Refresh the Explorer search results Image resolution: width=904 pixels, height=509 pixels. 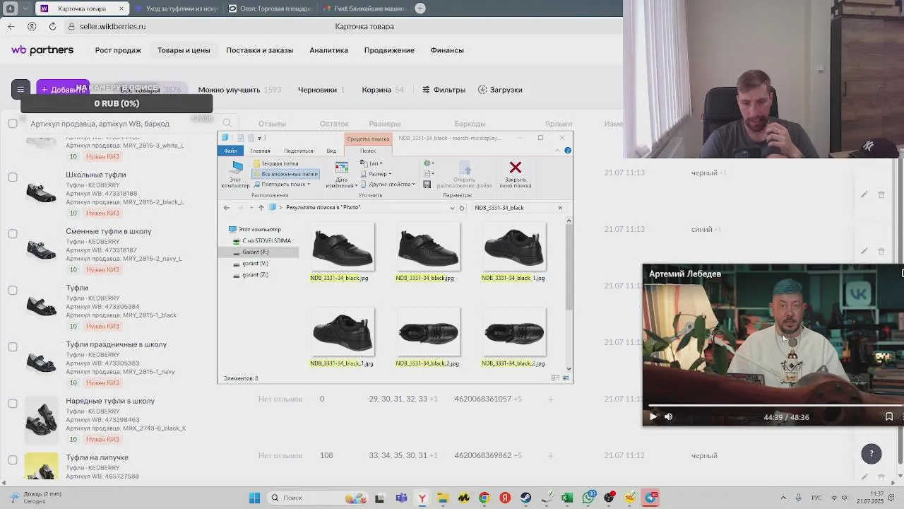tap(462, 208)
